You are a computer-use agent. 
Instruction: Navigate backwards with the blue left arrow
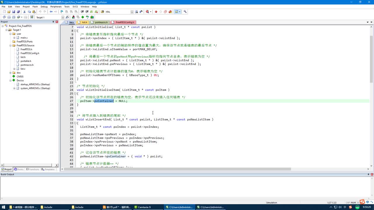[51, 12]
